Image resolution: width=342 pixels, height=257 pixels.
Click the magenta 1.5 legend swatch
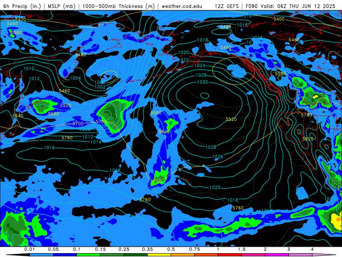pyautogui.click(x=254, y=255)
